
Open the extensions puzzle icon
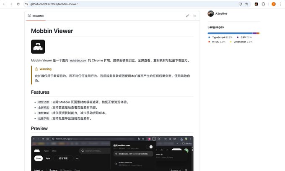(x=263, y=4)
